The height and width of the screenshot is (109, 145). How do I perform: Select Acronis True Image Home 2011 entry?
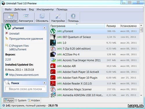(81, 60)
